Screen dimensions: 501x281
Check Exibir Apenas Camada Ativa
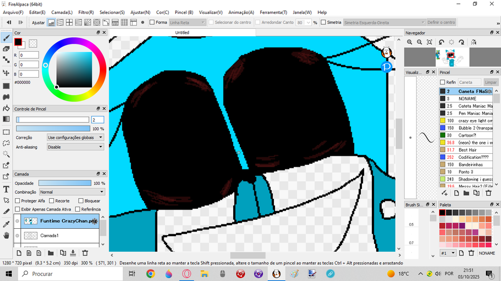click(x=18, y=209)
